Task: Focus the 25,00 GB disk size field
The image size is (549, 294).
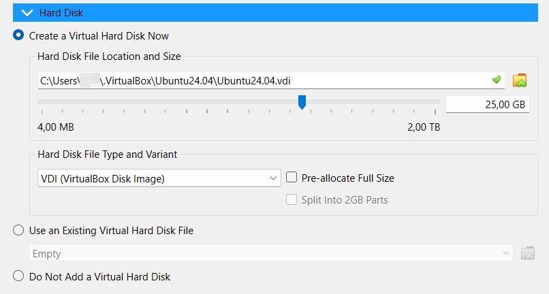Action: click(x=487, y=105)
